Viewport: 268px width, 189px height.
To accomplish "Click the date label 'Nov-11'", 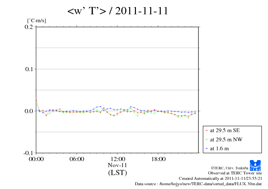I will [x=117, y=165].
